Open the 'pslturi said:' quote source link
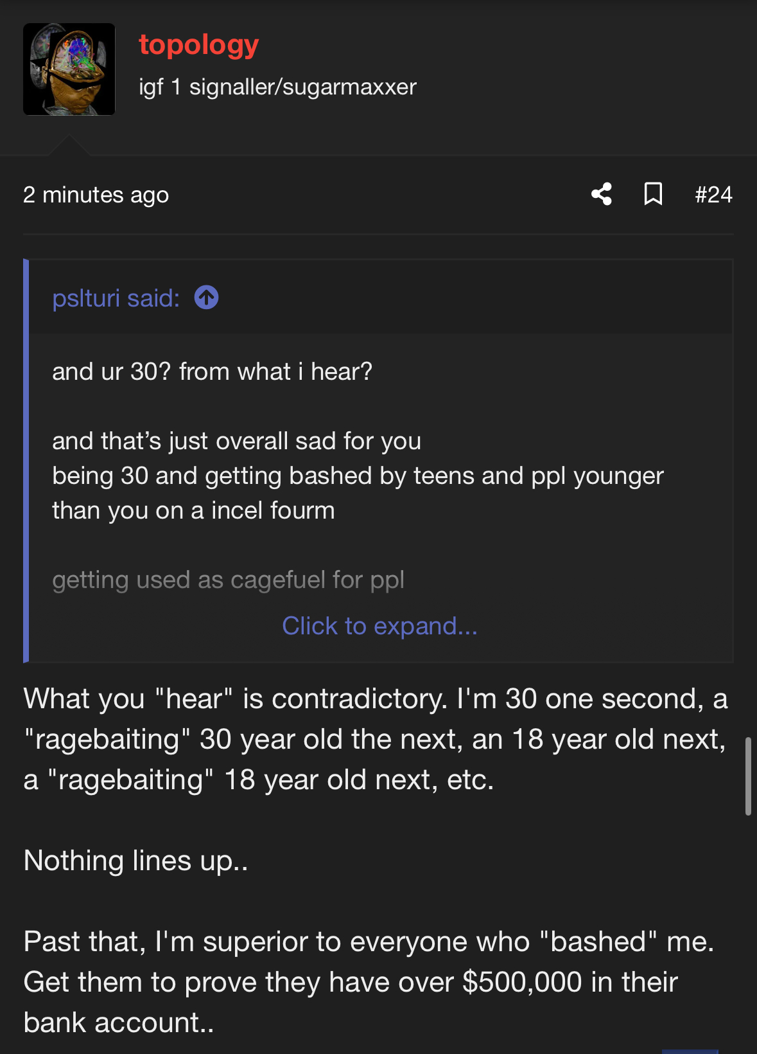The image size is (757, 1054). click(x=116, y=298)
